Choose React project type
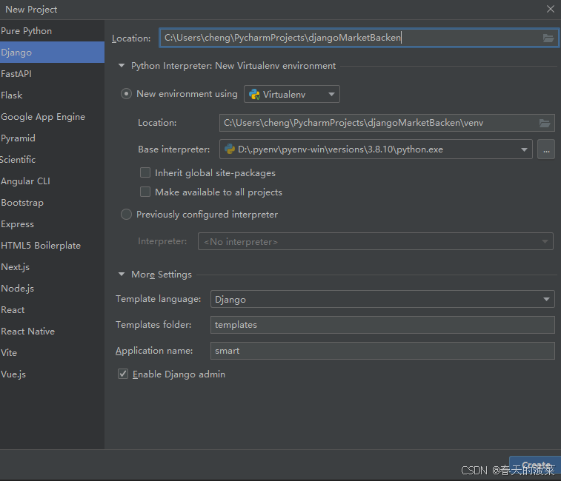 coord(52,309)
